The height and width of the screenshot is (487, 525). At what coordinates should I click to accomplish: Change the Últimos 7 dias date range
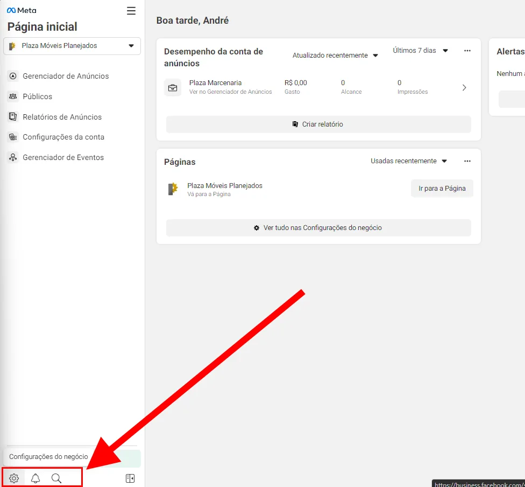coord(420,51)
